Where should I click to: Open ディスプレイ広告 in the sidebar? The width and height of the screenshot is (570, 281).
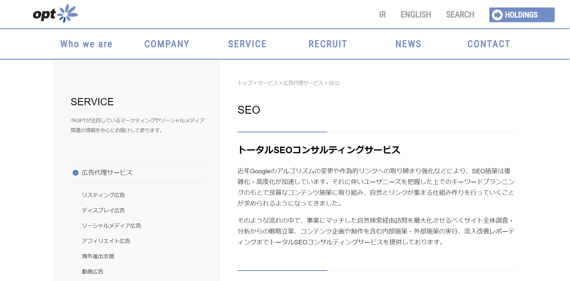tap(103, 210)
